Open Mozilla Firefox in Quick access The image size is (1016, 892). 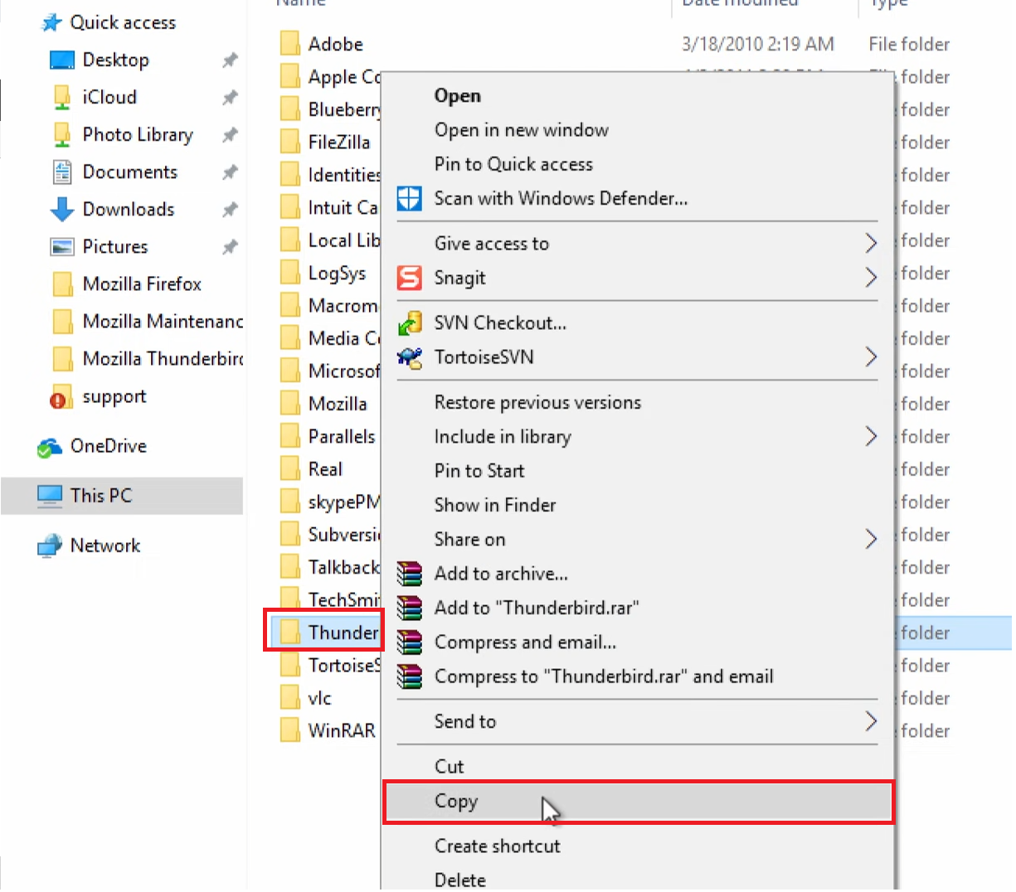[142, 284]
